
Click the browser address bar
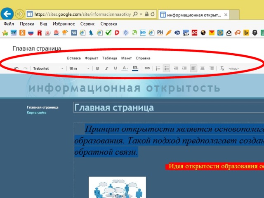82,14
